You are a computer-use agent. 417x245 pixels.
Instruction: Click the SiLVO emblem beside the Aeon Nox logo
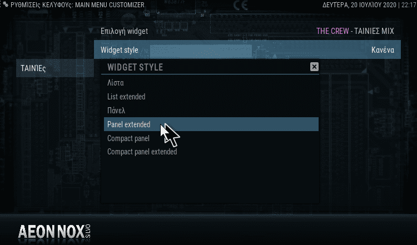pos(88,232)
